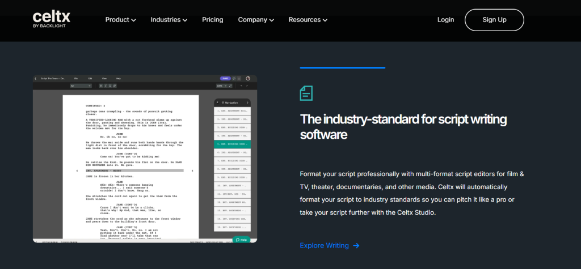Viewport: 581px width, 269px height.
Task: Click the teal script document icon
Action: click(306, 93)
